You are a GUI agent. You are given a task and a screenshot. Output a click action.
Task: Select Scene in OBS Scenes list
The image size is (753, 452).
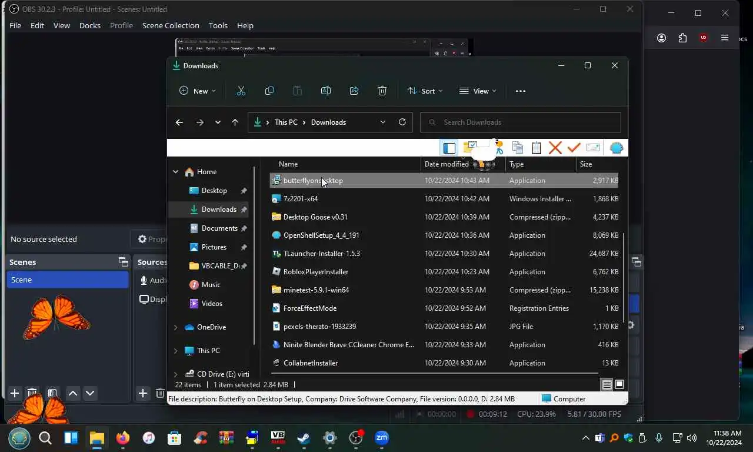click(68, 280)
